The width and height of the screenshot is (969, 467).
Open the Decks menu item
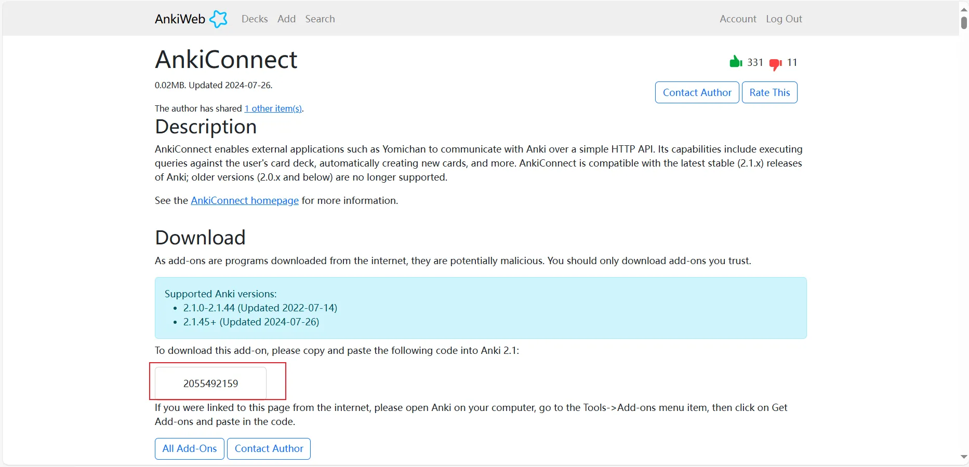pos(255,19)
